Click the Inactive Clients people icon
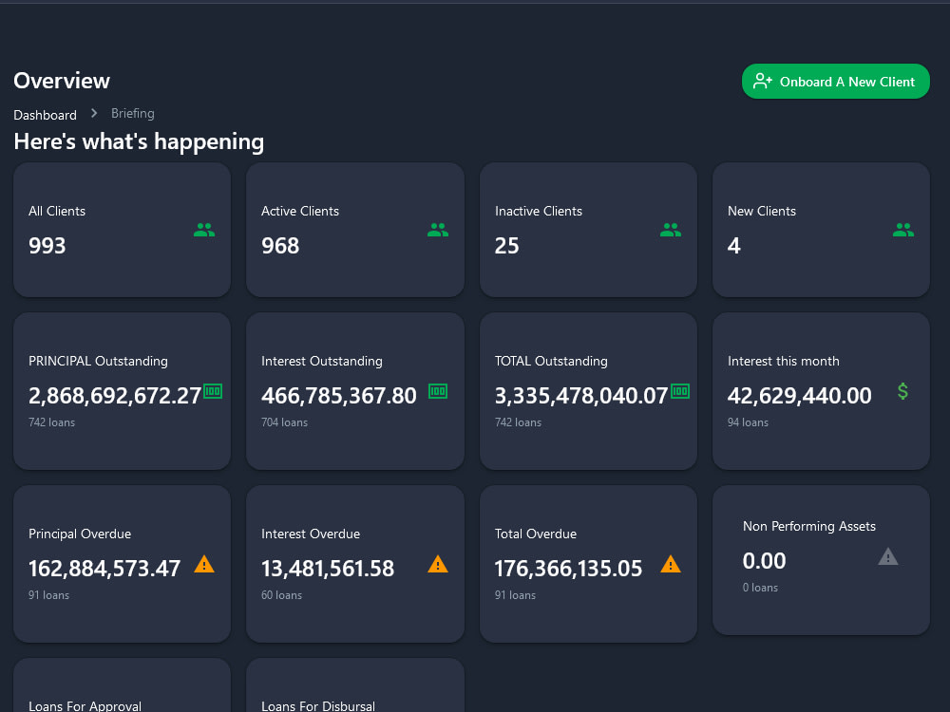The height and width of the screenshot is (712, 950). pyautogui.click(x=671, y=229)
